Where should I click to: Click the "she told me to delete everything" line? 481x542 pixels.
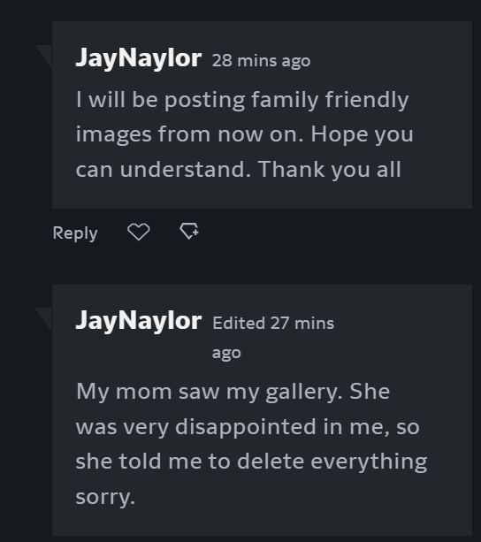pyautogui.click(x=251, y=462)
